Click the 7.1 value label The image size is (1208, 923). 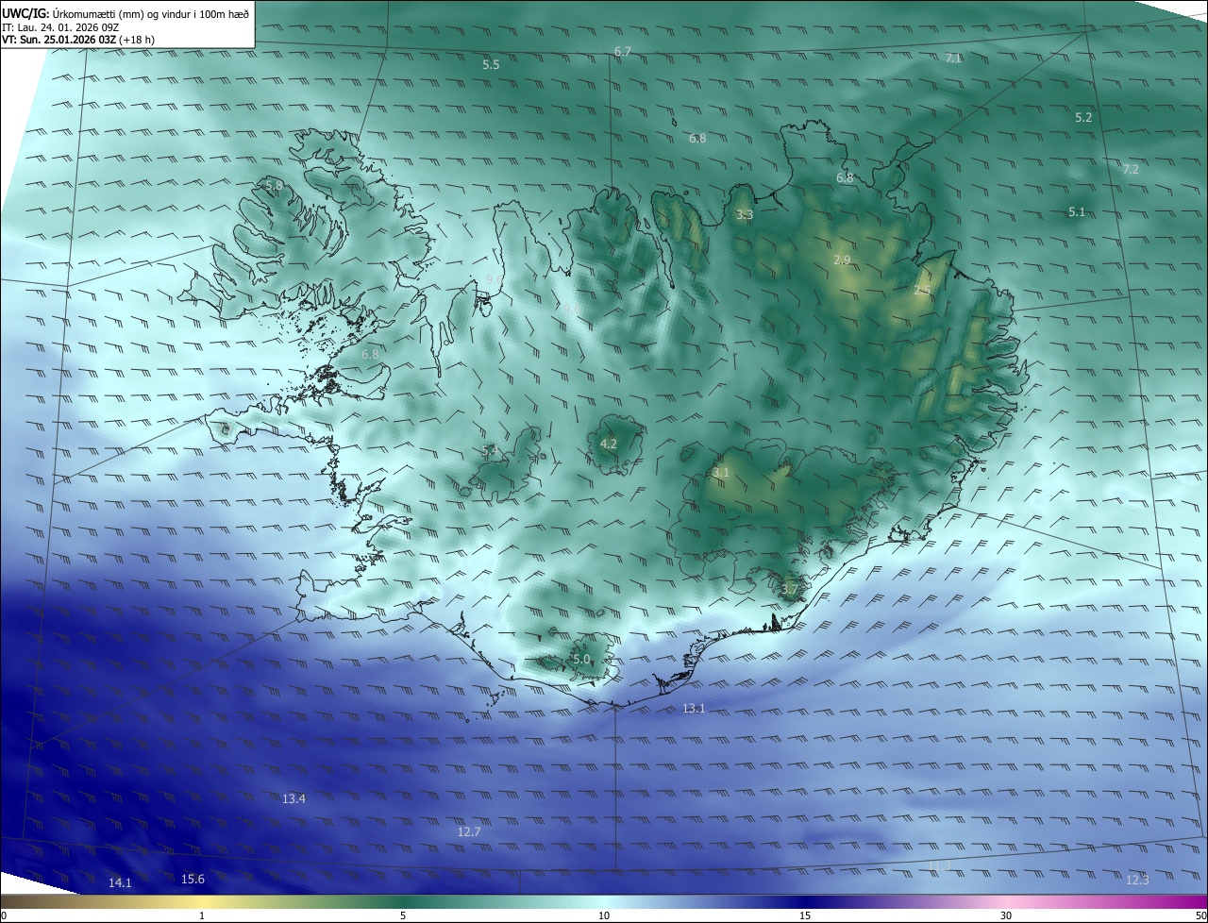tap(953, 58)
